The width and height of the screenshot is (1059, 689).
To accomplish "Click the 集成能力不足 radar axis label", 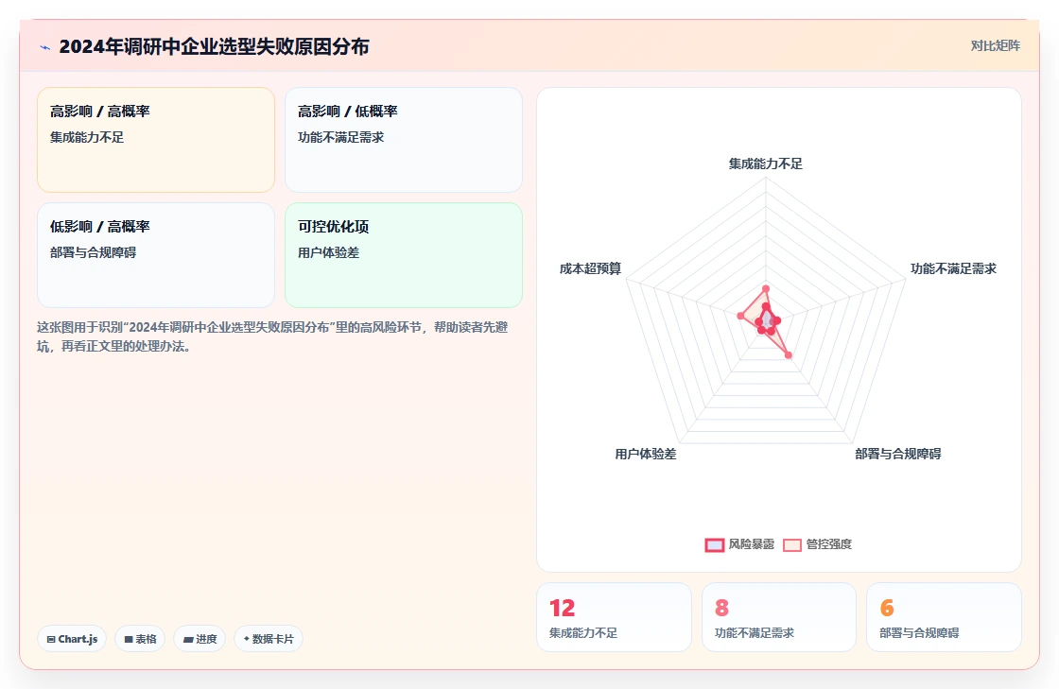I will (x=765, y=164).
